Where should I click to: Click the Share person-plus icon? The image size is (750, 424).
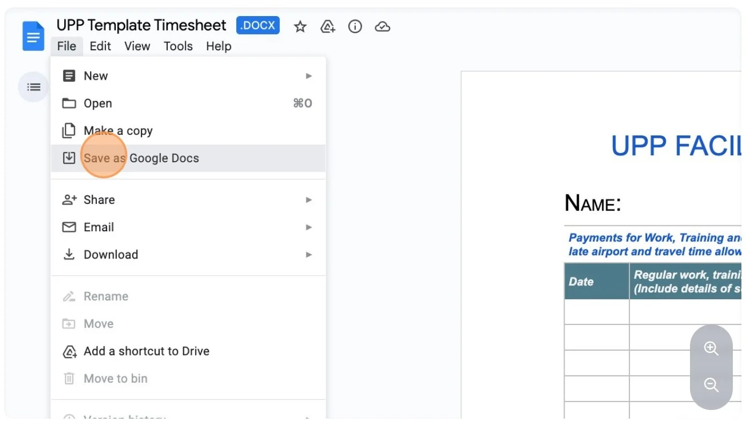(x=70, y=200)
